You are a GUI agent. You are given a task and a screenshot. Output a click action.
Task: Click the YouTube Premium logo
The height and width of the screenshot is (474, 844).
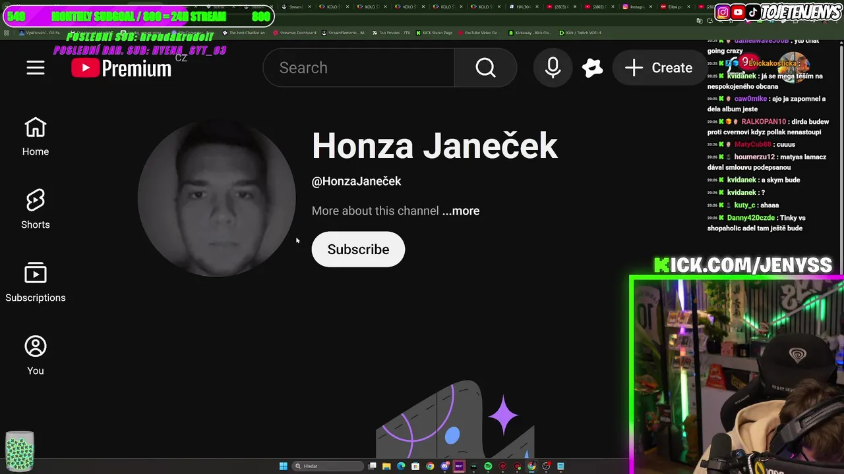point(121,68)
